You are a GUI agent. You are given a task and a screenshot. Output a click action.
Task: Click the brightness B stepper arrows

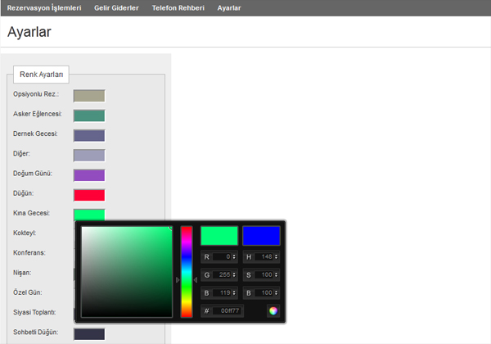(276, 293)
